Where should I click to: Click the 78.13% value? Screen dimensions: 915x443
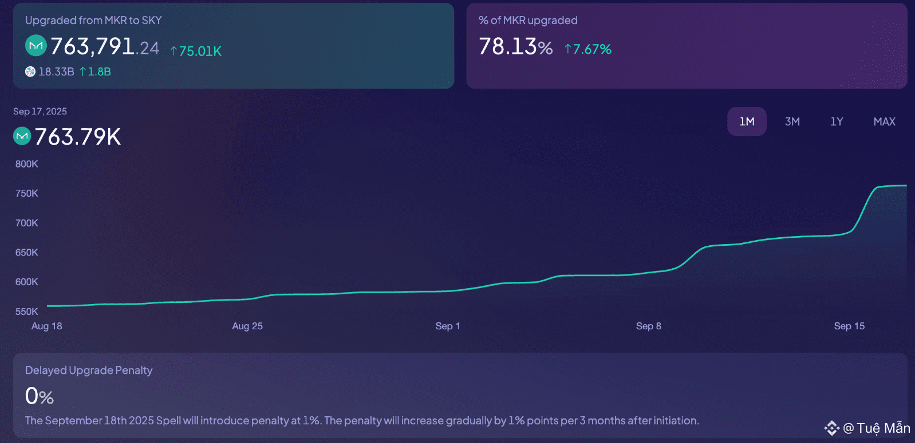pyautogui.click(x=516, y=46)
